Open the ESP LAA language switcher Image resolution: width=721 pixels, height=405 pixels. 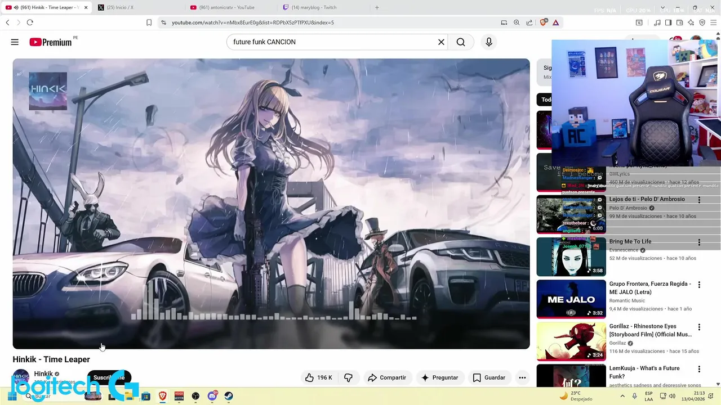(x=649, y=396)
